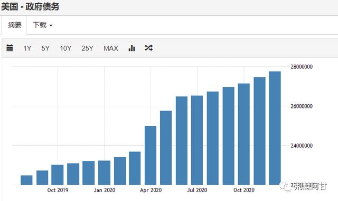Image resolution: width=338 pixels, height=201 pixels.
Task: Click the bar above Oct 2020 label
Action: pyautogui.click(x=244, y=134)
